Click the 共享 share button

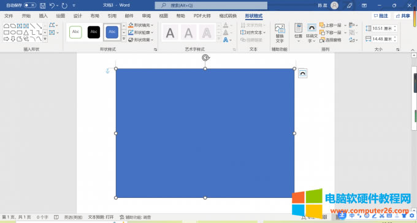coord(403,16)
